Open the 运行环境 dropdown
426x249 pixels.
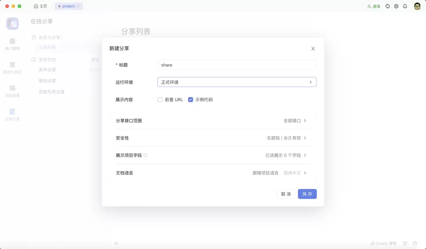coord(237,82)
